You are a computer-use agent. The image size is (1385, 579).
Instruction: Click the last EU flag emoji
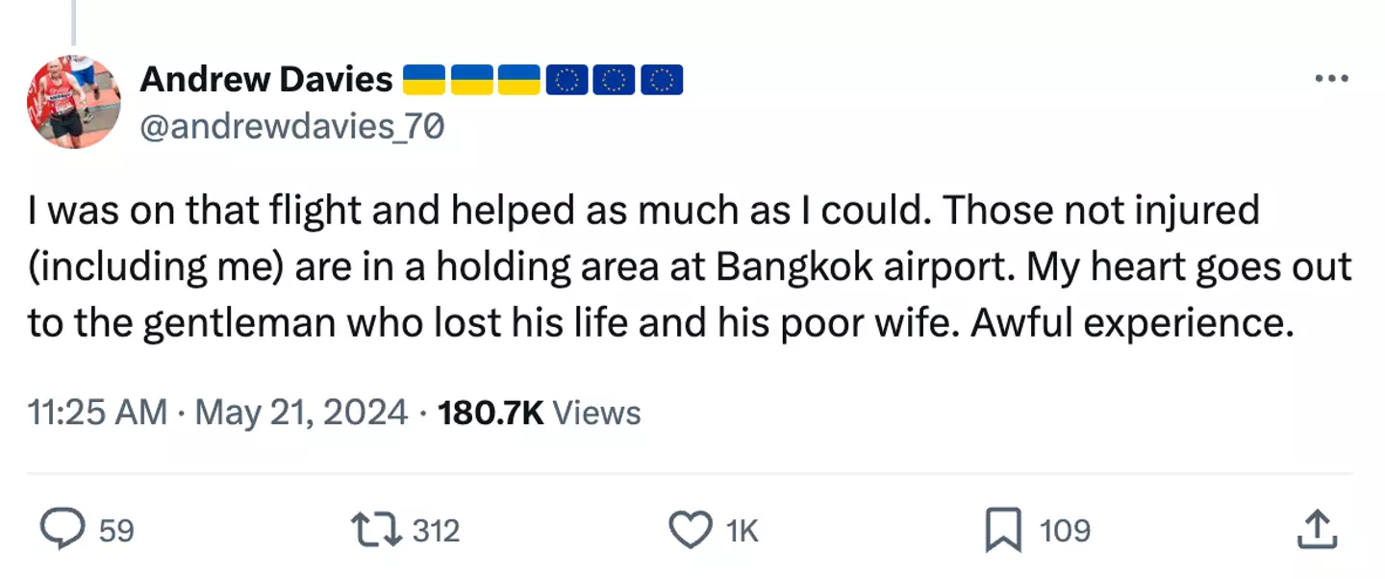coord(662,80)
